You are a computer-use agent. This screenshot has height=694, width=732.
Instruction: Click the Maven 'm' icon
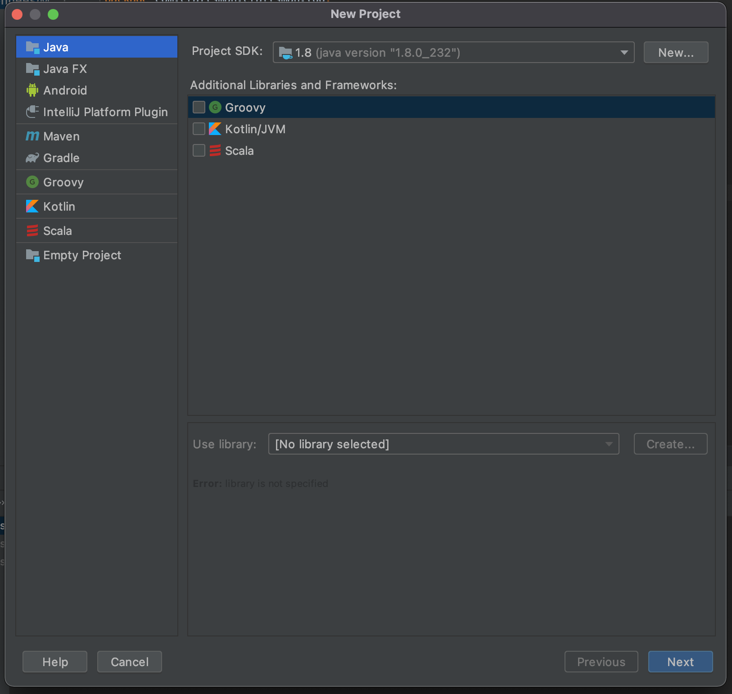point(32,135)
